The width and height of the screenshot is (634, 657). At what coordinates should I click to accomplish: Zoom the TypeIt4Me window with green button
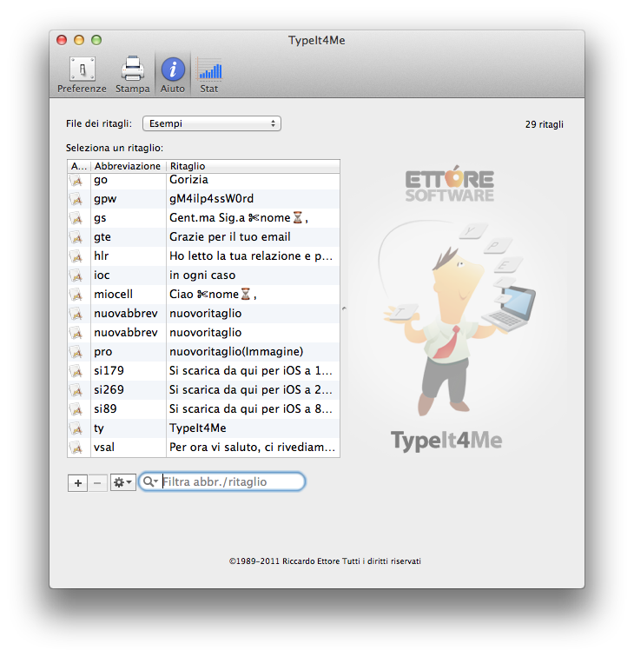click(x=96, y=40)
